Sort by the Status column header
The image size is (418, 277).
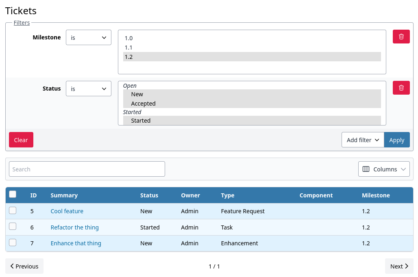(x=149, y=195)
